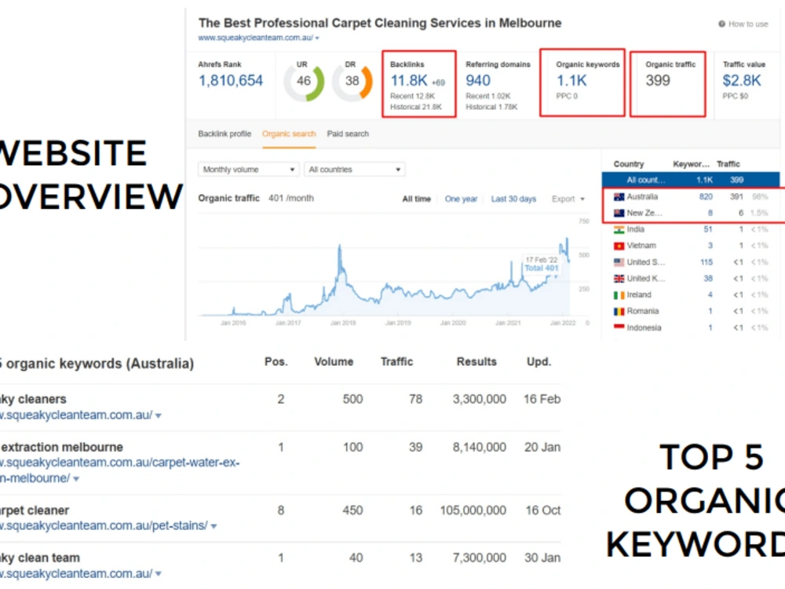The width and height of the screenshot is (785, 589).
Task: Click the Australia flag icon
Action: pyautogui.click(x=619, y=197)
